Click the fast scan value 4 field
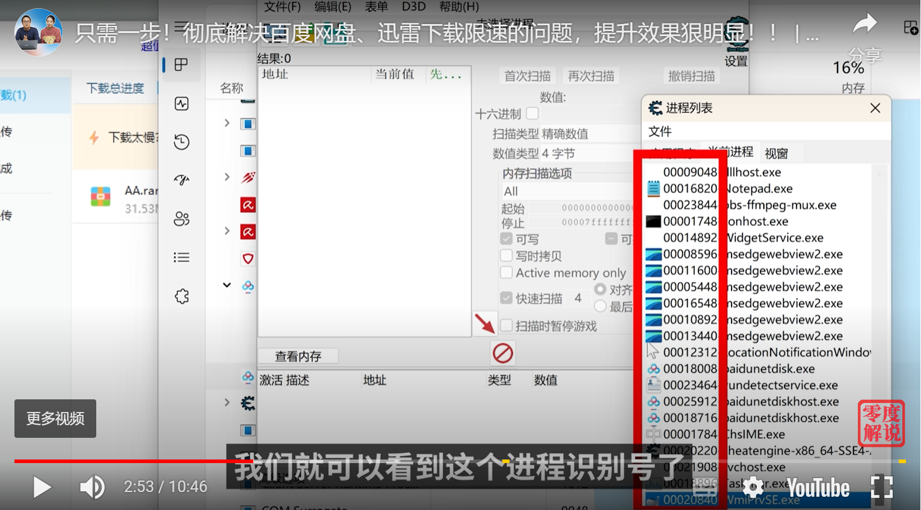Screen dimensions: 921x510 [x=578, y=298]
